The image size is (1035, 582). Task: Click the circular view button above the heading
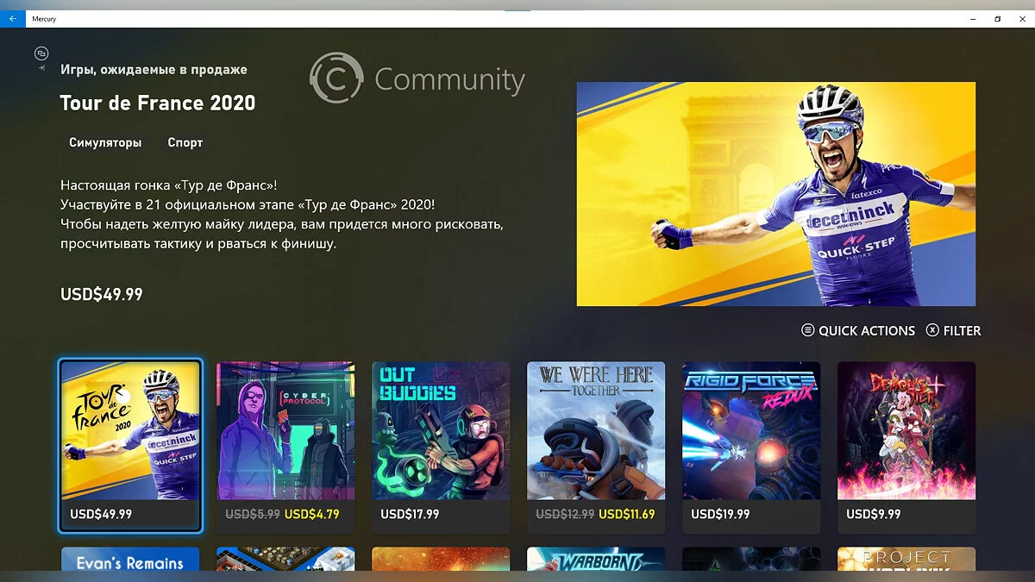(x=41, y=53)
